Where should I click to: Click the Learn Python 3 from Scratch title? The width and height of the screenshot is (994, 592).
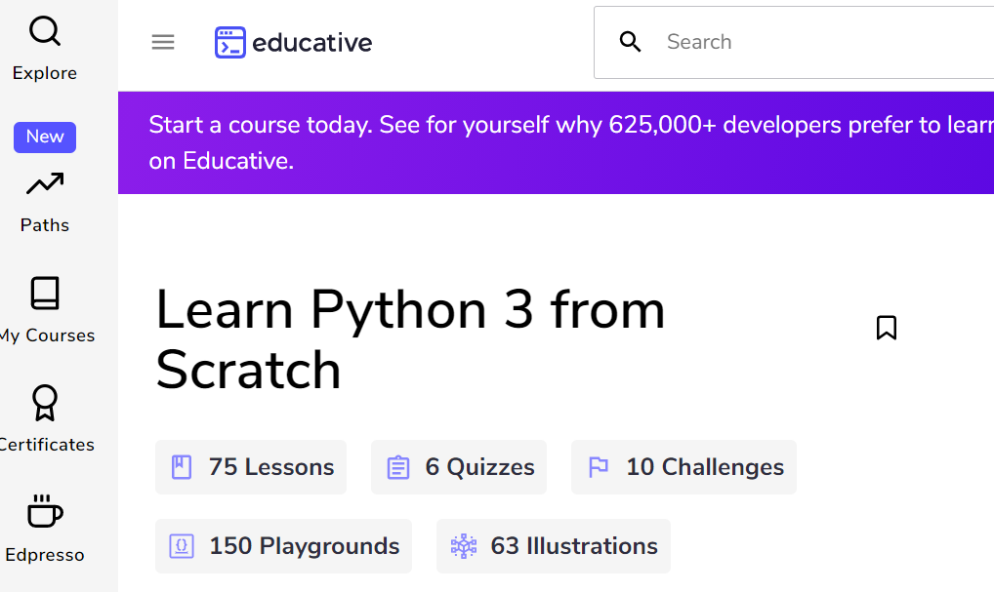click(x=410, y=339)
